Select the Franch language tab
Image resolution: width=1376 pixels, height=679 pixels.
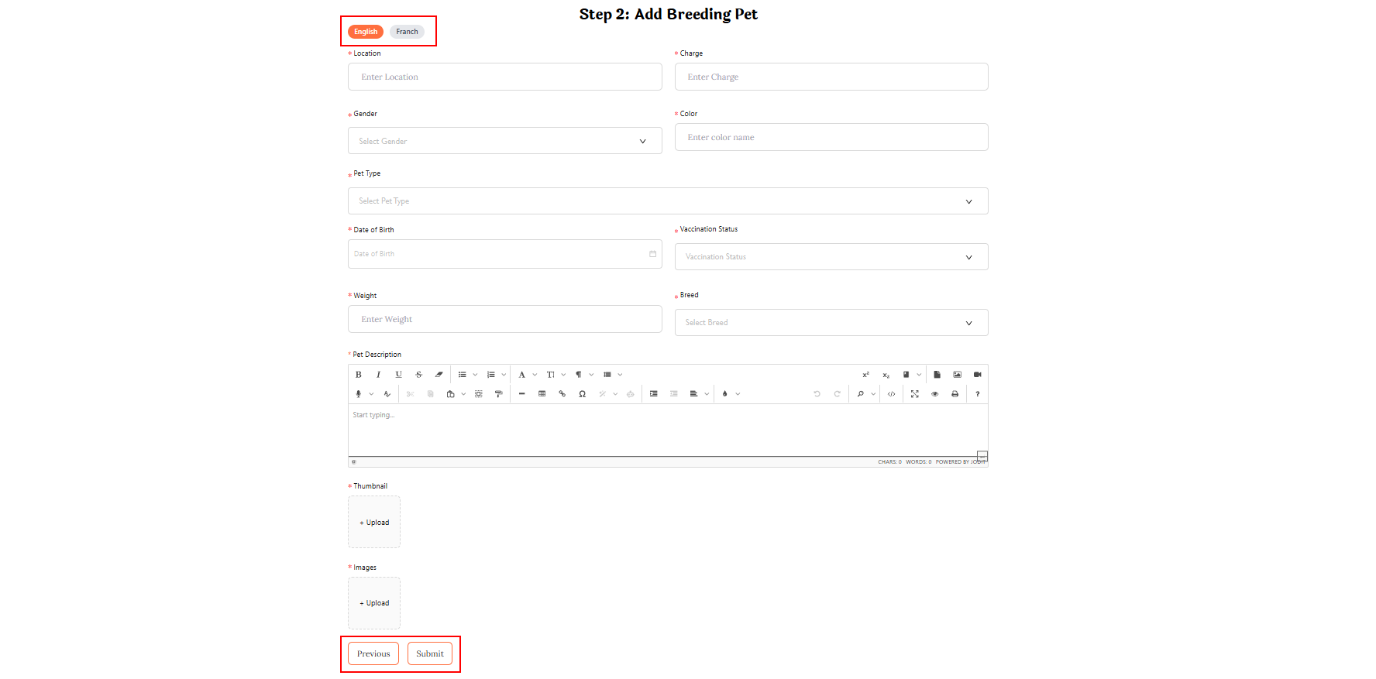point(407,32)
